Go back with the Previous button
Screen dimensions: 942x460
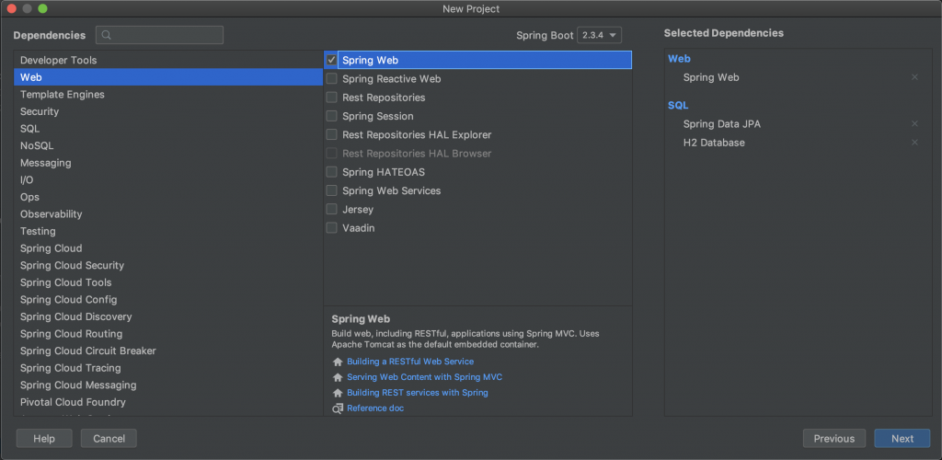833,439
